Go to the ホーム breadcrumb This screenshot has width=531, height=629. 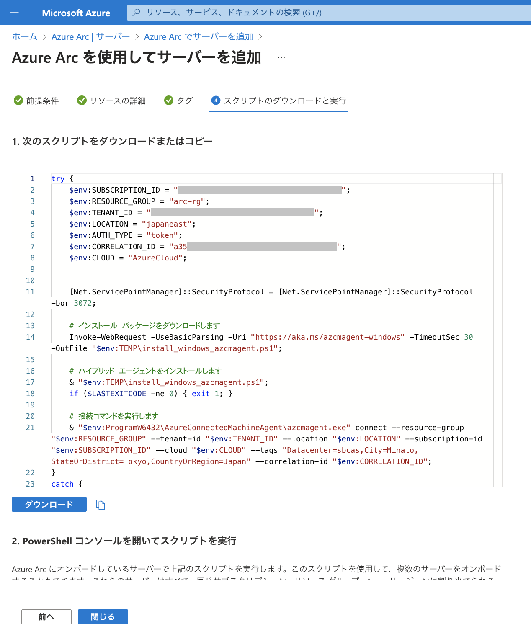point(25,37)
